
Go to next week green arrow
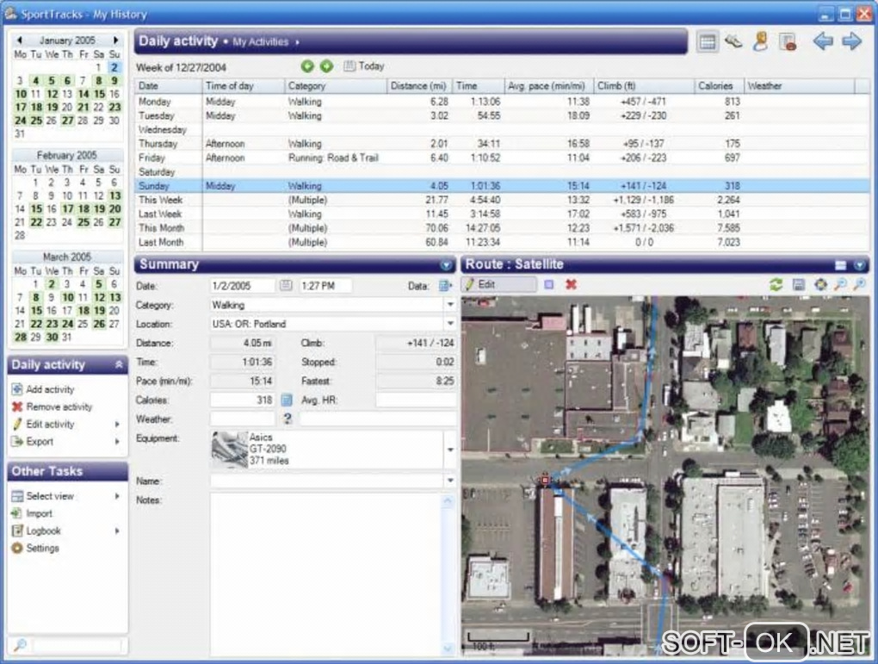pos(326,66)
